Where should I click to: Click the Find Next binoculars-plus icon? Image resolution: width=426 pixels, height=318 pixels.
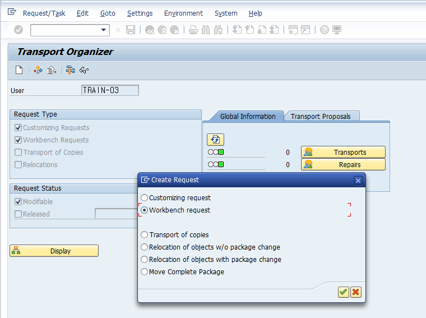218,30
